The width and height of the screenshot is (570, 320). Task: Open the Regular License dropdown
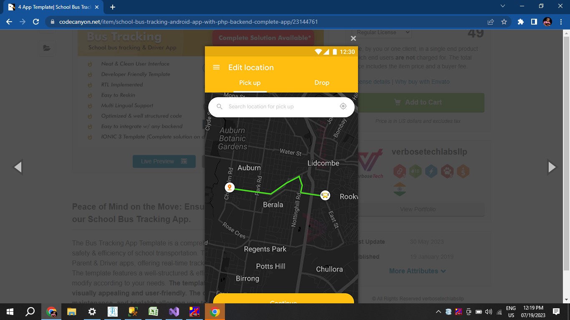tap(382, 32)
